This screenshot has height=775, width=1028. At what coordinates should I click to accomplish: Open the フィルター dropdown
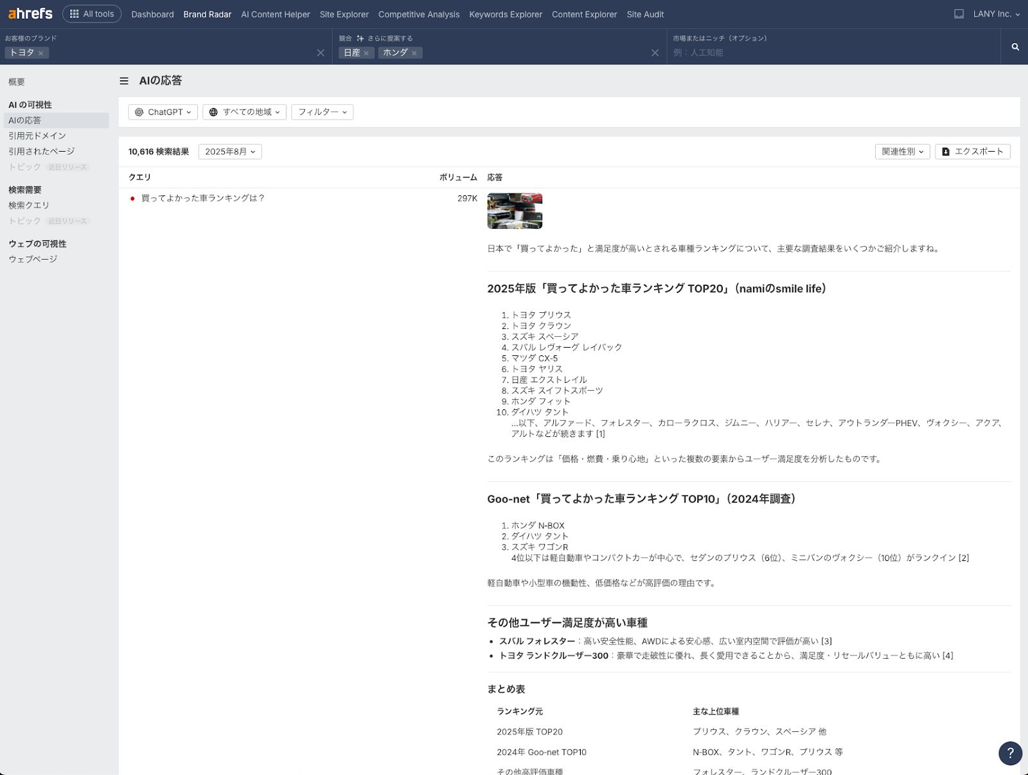point(323,112)
